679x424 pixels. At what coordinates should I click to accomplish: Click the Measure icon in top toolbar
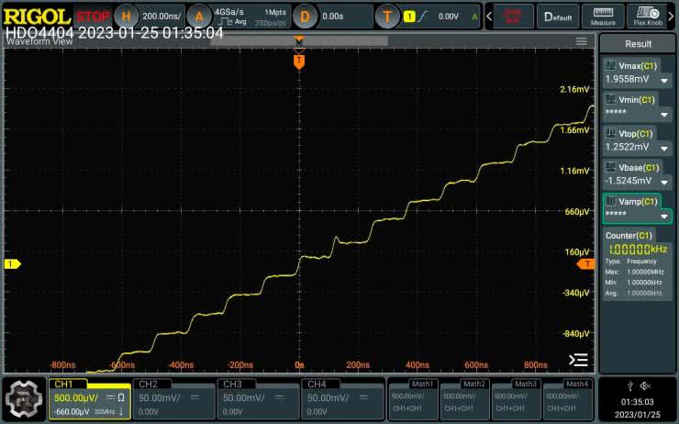click(x=603, y=17)
